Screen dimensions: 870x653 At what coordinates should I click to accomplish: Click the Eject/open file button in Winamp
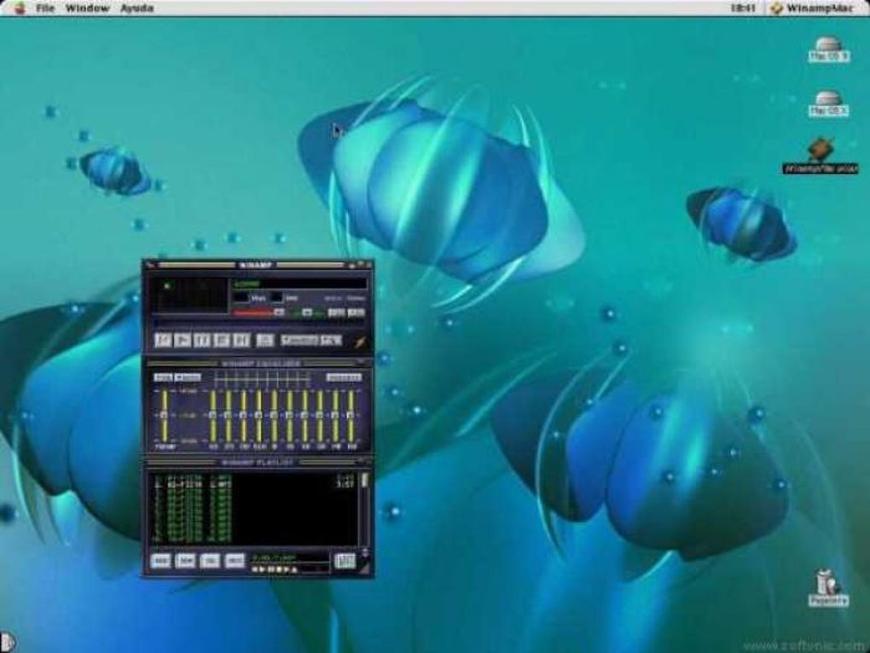[265, 340]
